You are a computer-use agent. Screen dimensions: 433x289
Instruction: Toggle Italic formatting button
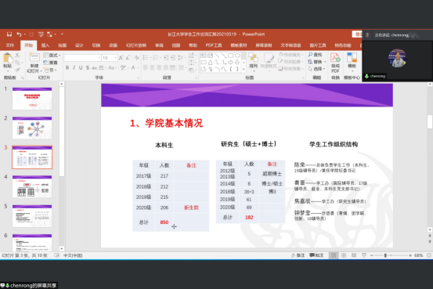74,67
